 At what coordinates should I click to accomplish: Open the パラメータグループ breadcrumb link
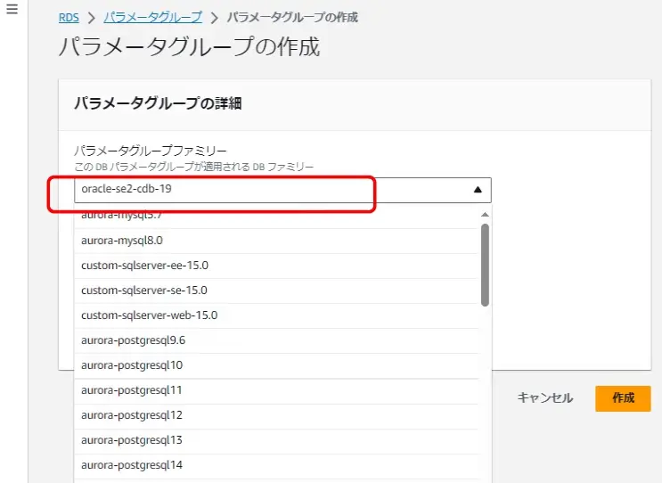coord(152,17)
